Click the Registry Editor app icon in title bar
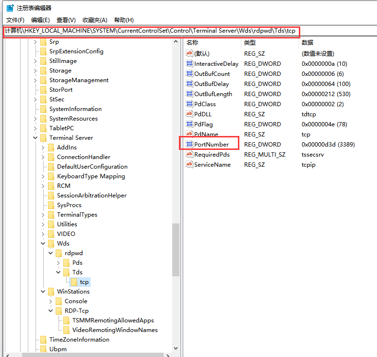This screenshot has width=377, height=357. point(10,8)
